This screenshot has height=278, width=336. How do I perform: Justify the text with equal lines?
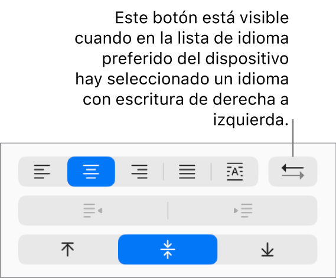pos(187,171)
